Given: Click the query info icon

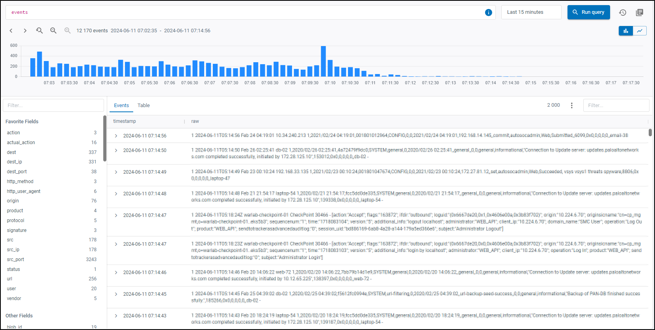Looking at the screenshot, I should tap(488, 13).
